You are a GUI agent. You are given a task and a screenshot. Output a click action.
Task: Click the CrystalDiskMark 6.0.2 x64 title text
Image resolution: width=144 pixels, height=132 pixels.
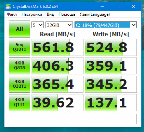tap(35, 6)
